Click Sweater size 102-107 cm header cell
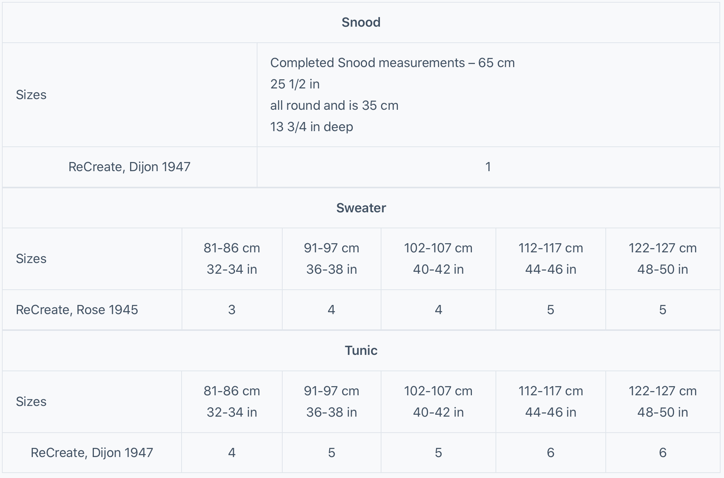This screenshot has height=478, width=724. tap(438, 259)
